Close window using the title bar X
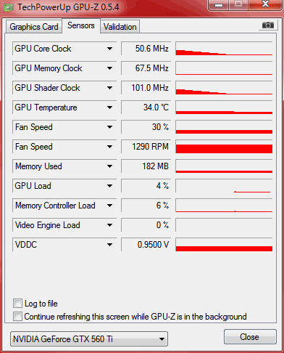The image size is (284, 353). pyautogui.click(x=265, y=4)
